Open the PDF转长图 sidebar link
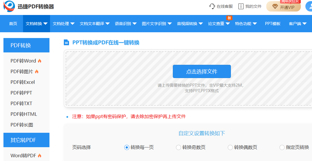Screen dimensions: 312x161 [22, 125]
